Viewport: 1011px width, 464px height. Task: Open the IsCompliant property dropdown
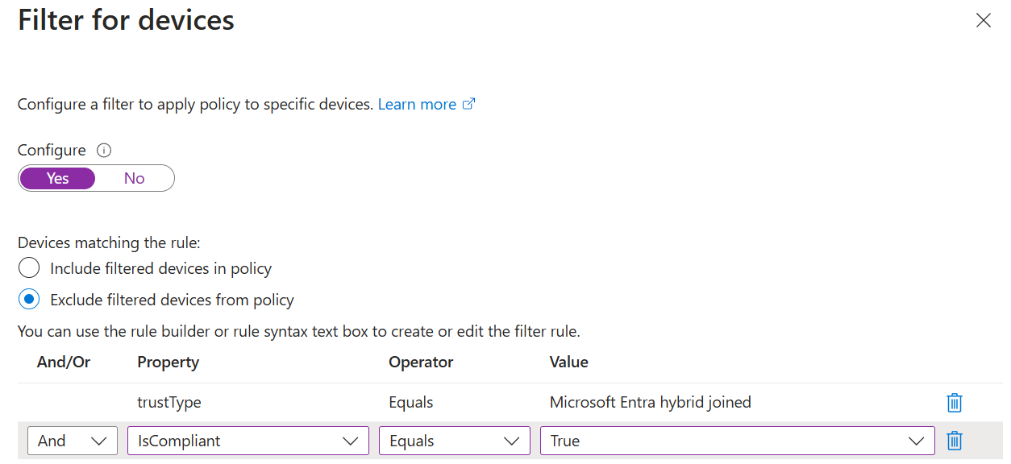click(248, 441)
